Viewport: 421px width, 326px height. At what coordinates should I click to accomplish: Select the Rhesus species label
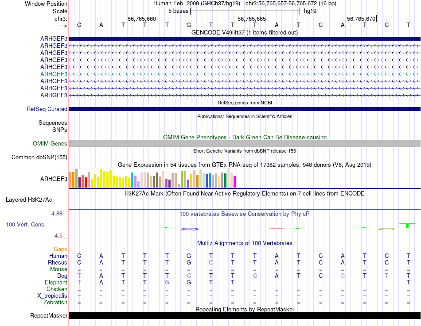58,262
